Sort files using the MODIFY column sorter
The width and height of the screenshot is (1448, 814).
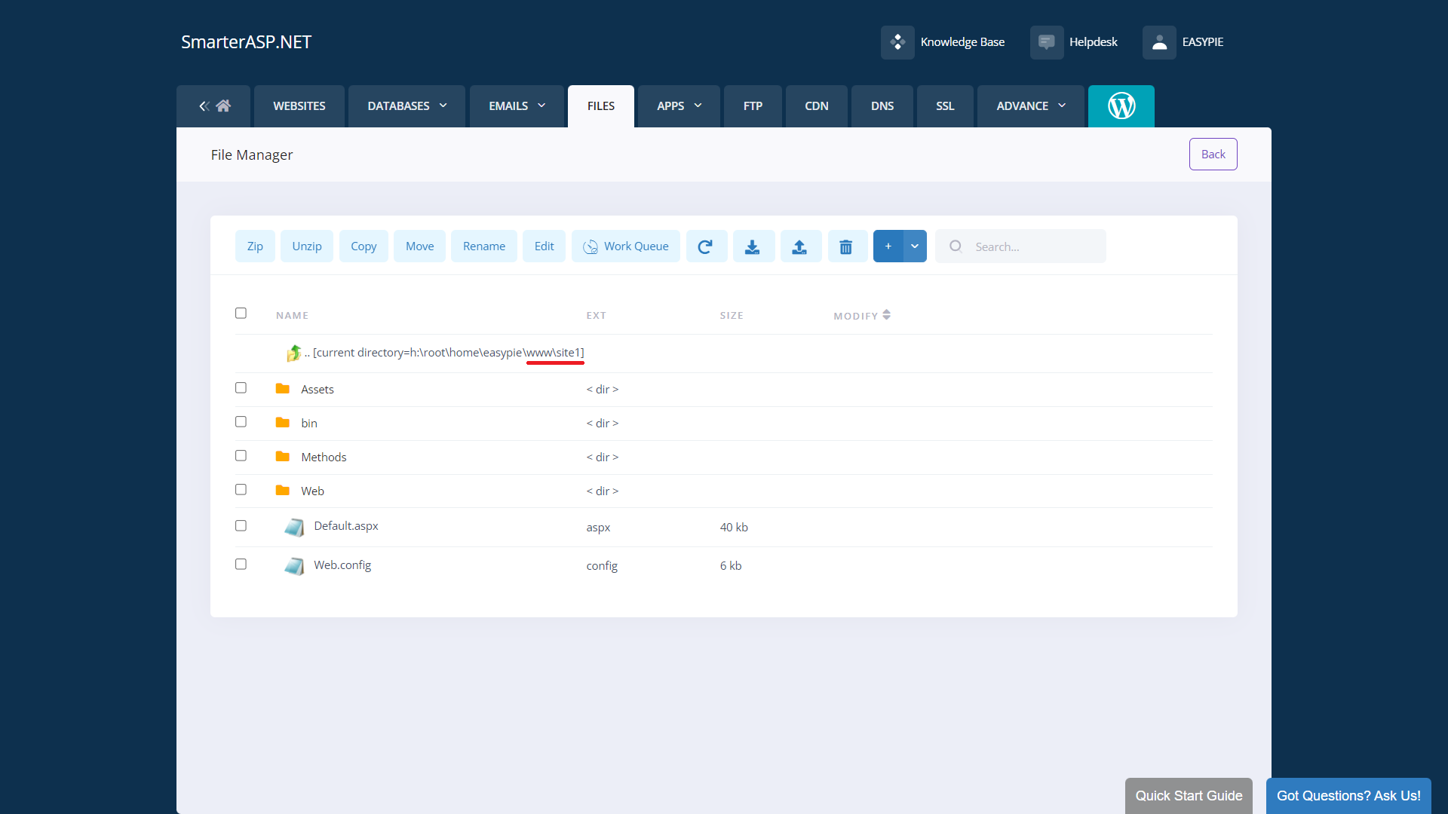887,315
